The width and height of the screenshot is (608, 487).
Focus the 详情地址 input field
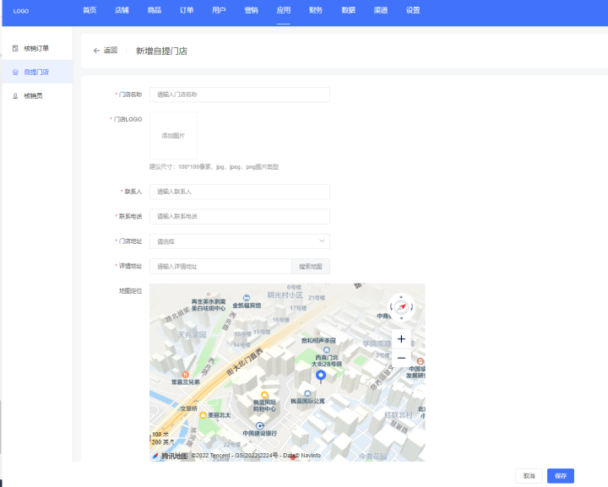[x=220, y=266]
